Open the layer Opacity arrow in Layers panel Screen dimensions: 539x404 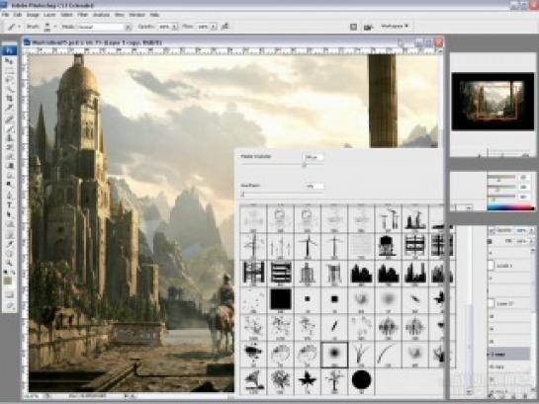(x=532, y=230)
